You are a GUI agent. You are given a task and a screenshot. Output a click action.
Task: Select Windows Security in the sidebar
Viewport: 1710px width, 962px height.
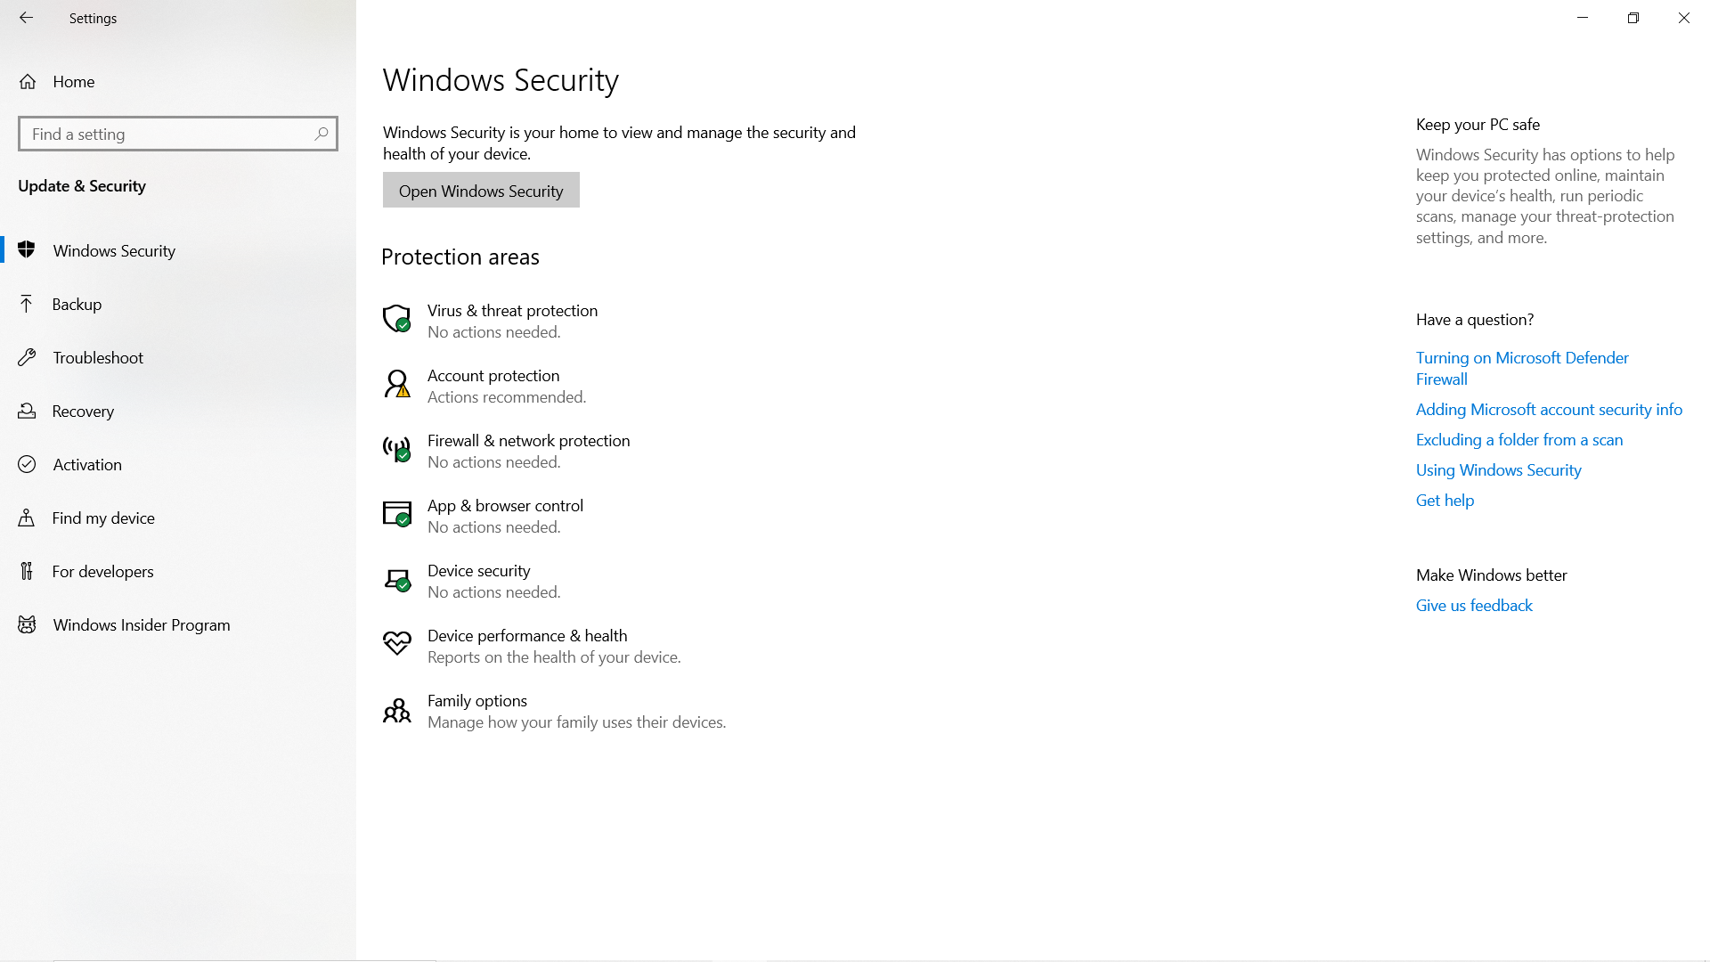(x=178, y=250)
